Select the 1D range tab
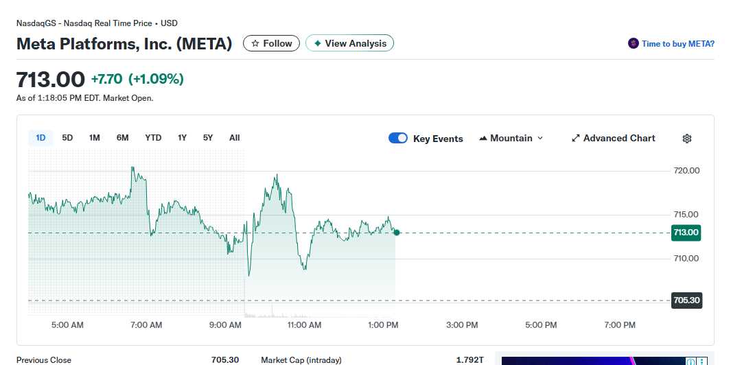Viewport: 731px width, 365px height. tap(40, 137)
